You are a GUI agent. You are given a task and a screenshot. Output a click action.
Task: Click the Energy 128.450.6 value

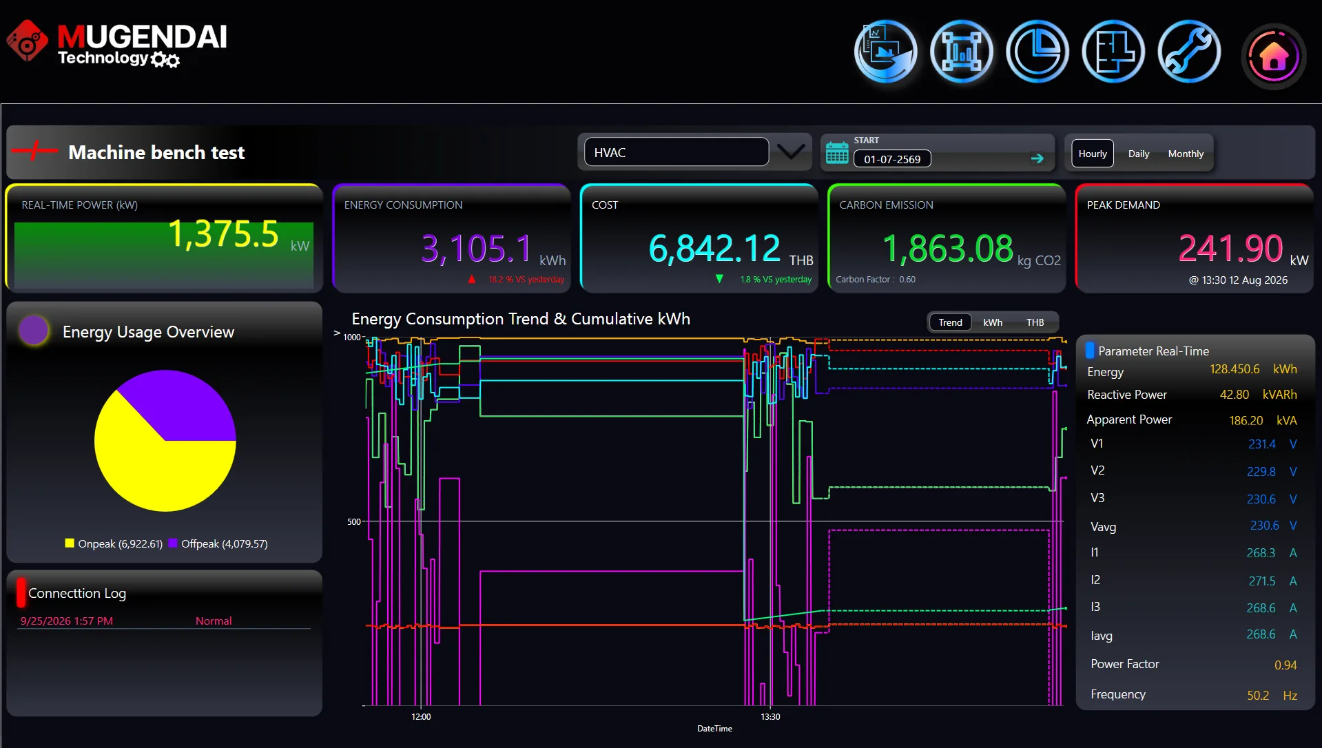click(x=1235, y=369)
